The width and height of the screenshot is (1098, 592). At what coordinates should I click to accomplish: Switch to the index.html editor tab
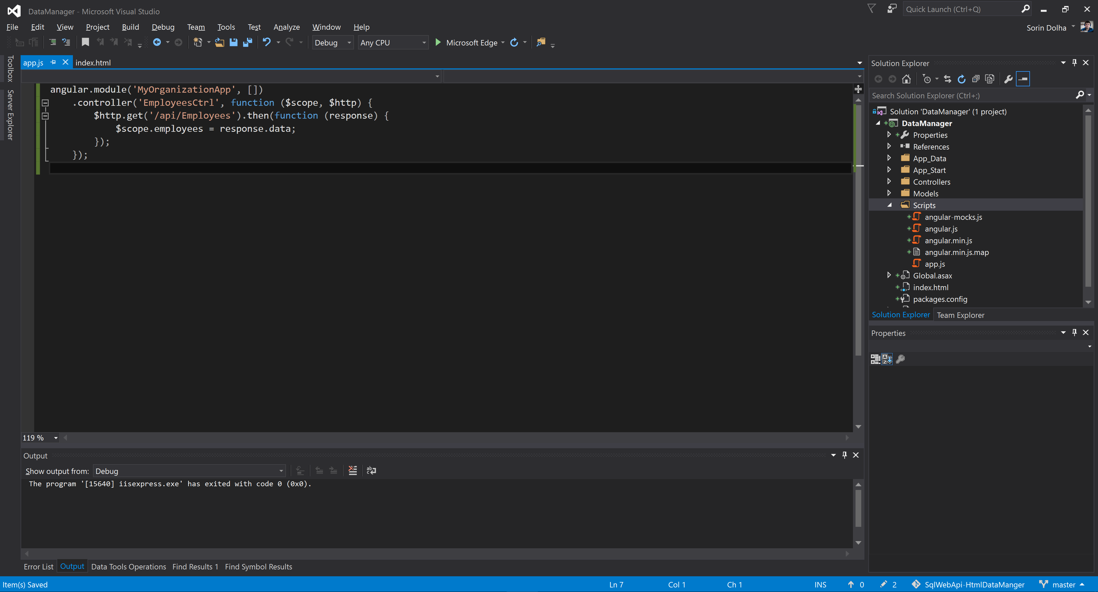click(x=93, y=63)
